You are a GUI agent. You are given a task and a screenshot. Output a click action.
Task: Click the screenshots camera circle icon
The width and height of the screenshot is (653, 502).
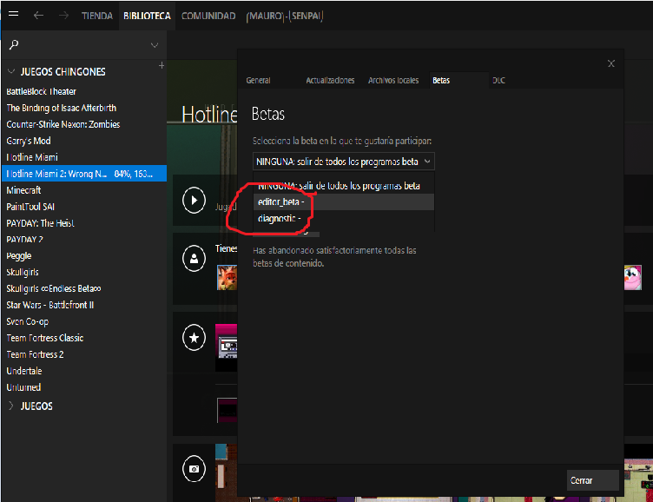(x=194, y=469)
